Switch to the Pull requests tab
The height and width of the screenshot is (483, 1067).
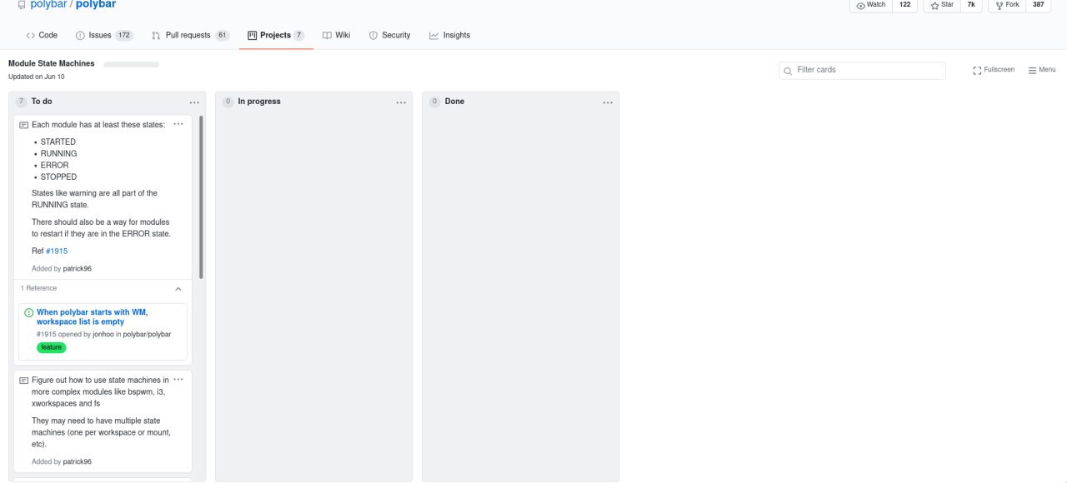click(x=190, y=35)
